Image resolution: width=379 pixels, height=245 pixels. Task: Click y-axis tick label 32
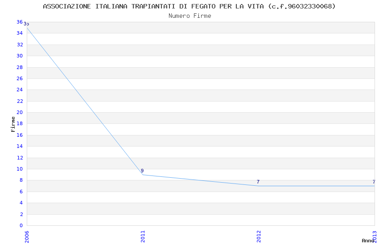point(20,45)
